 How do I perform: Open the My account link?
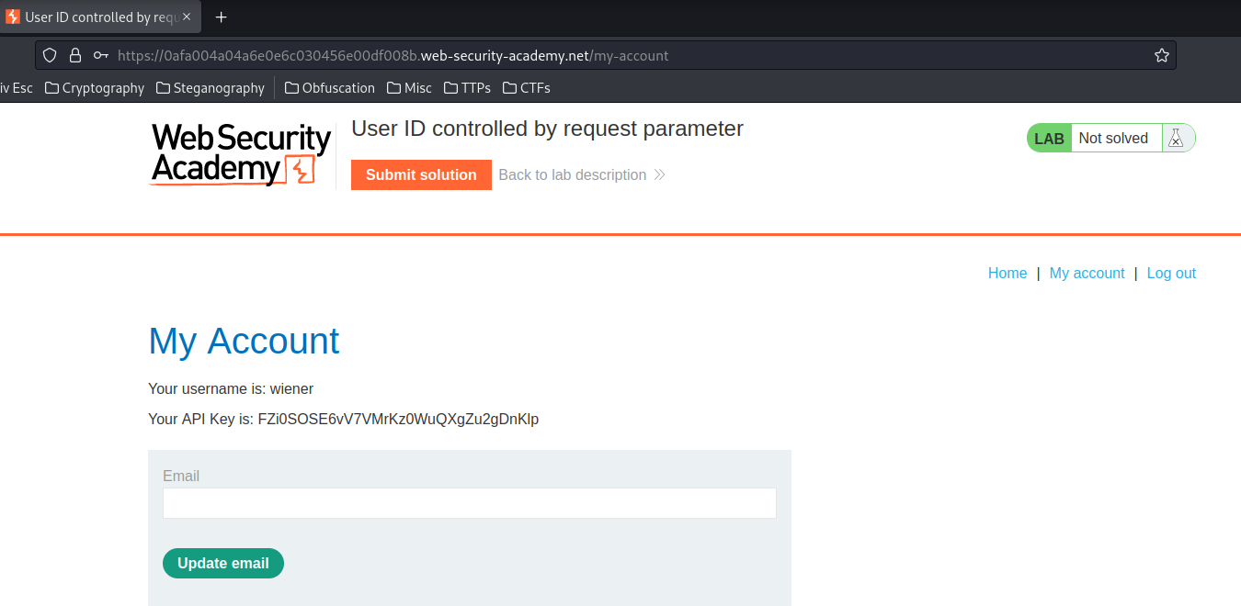point(1087,273)
